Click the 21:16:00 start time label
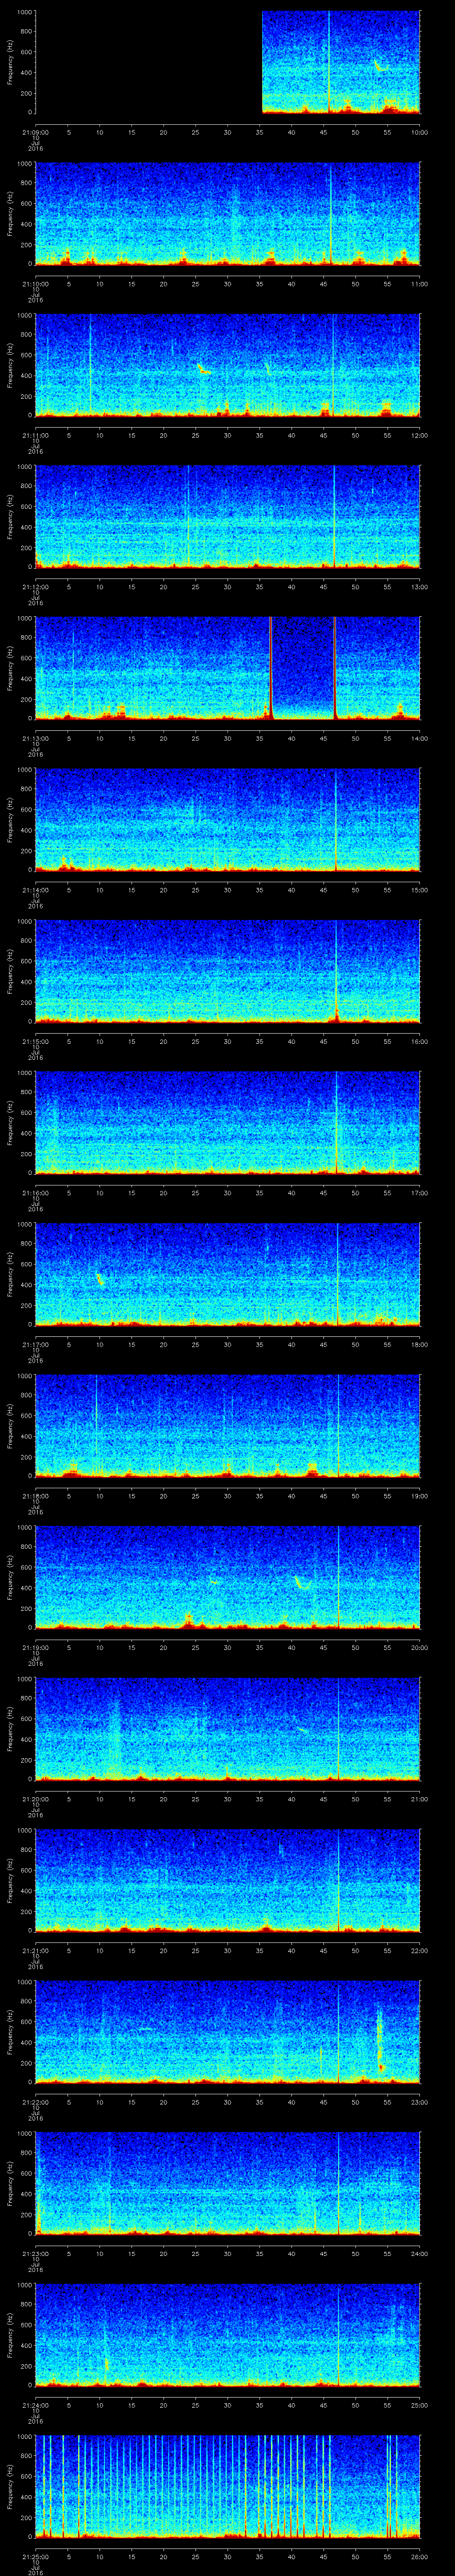455x2576 pixels. 35,1192
